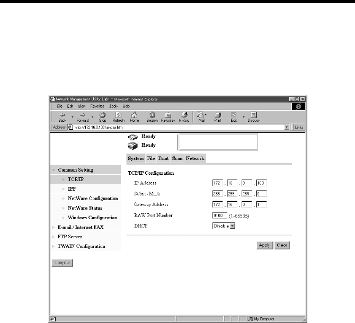Click the Clear button
355x323 pixels.
pos(282,245)
